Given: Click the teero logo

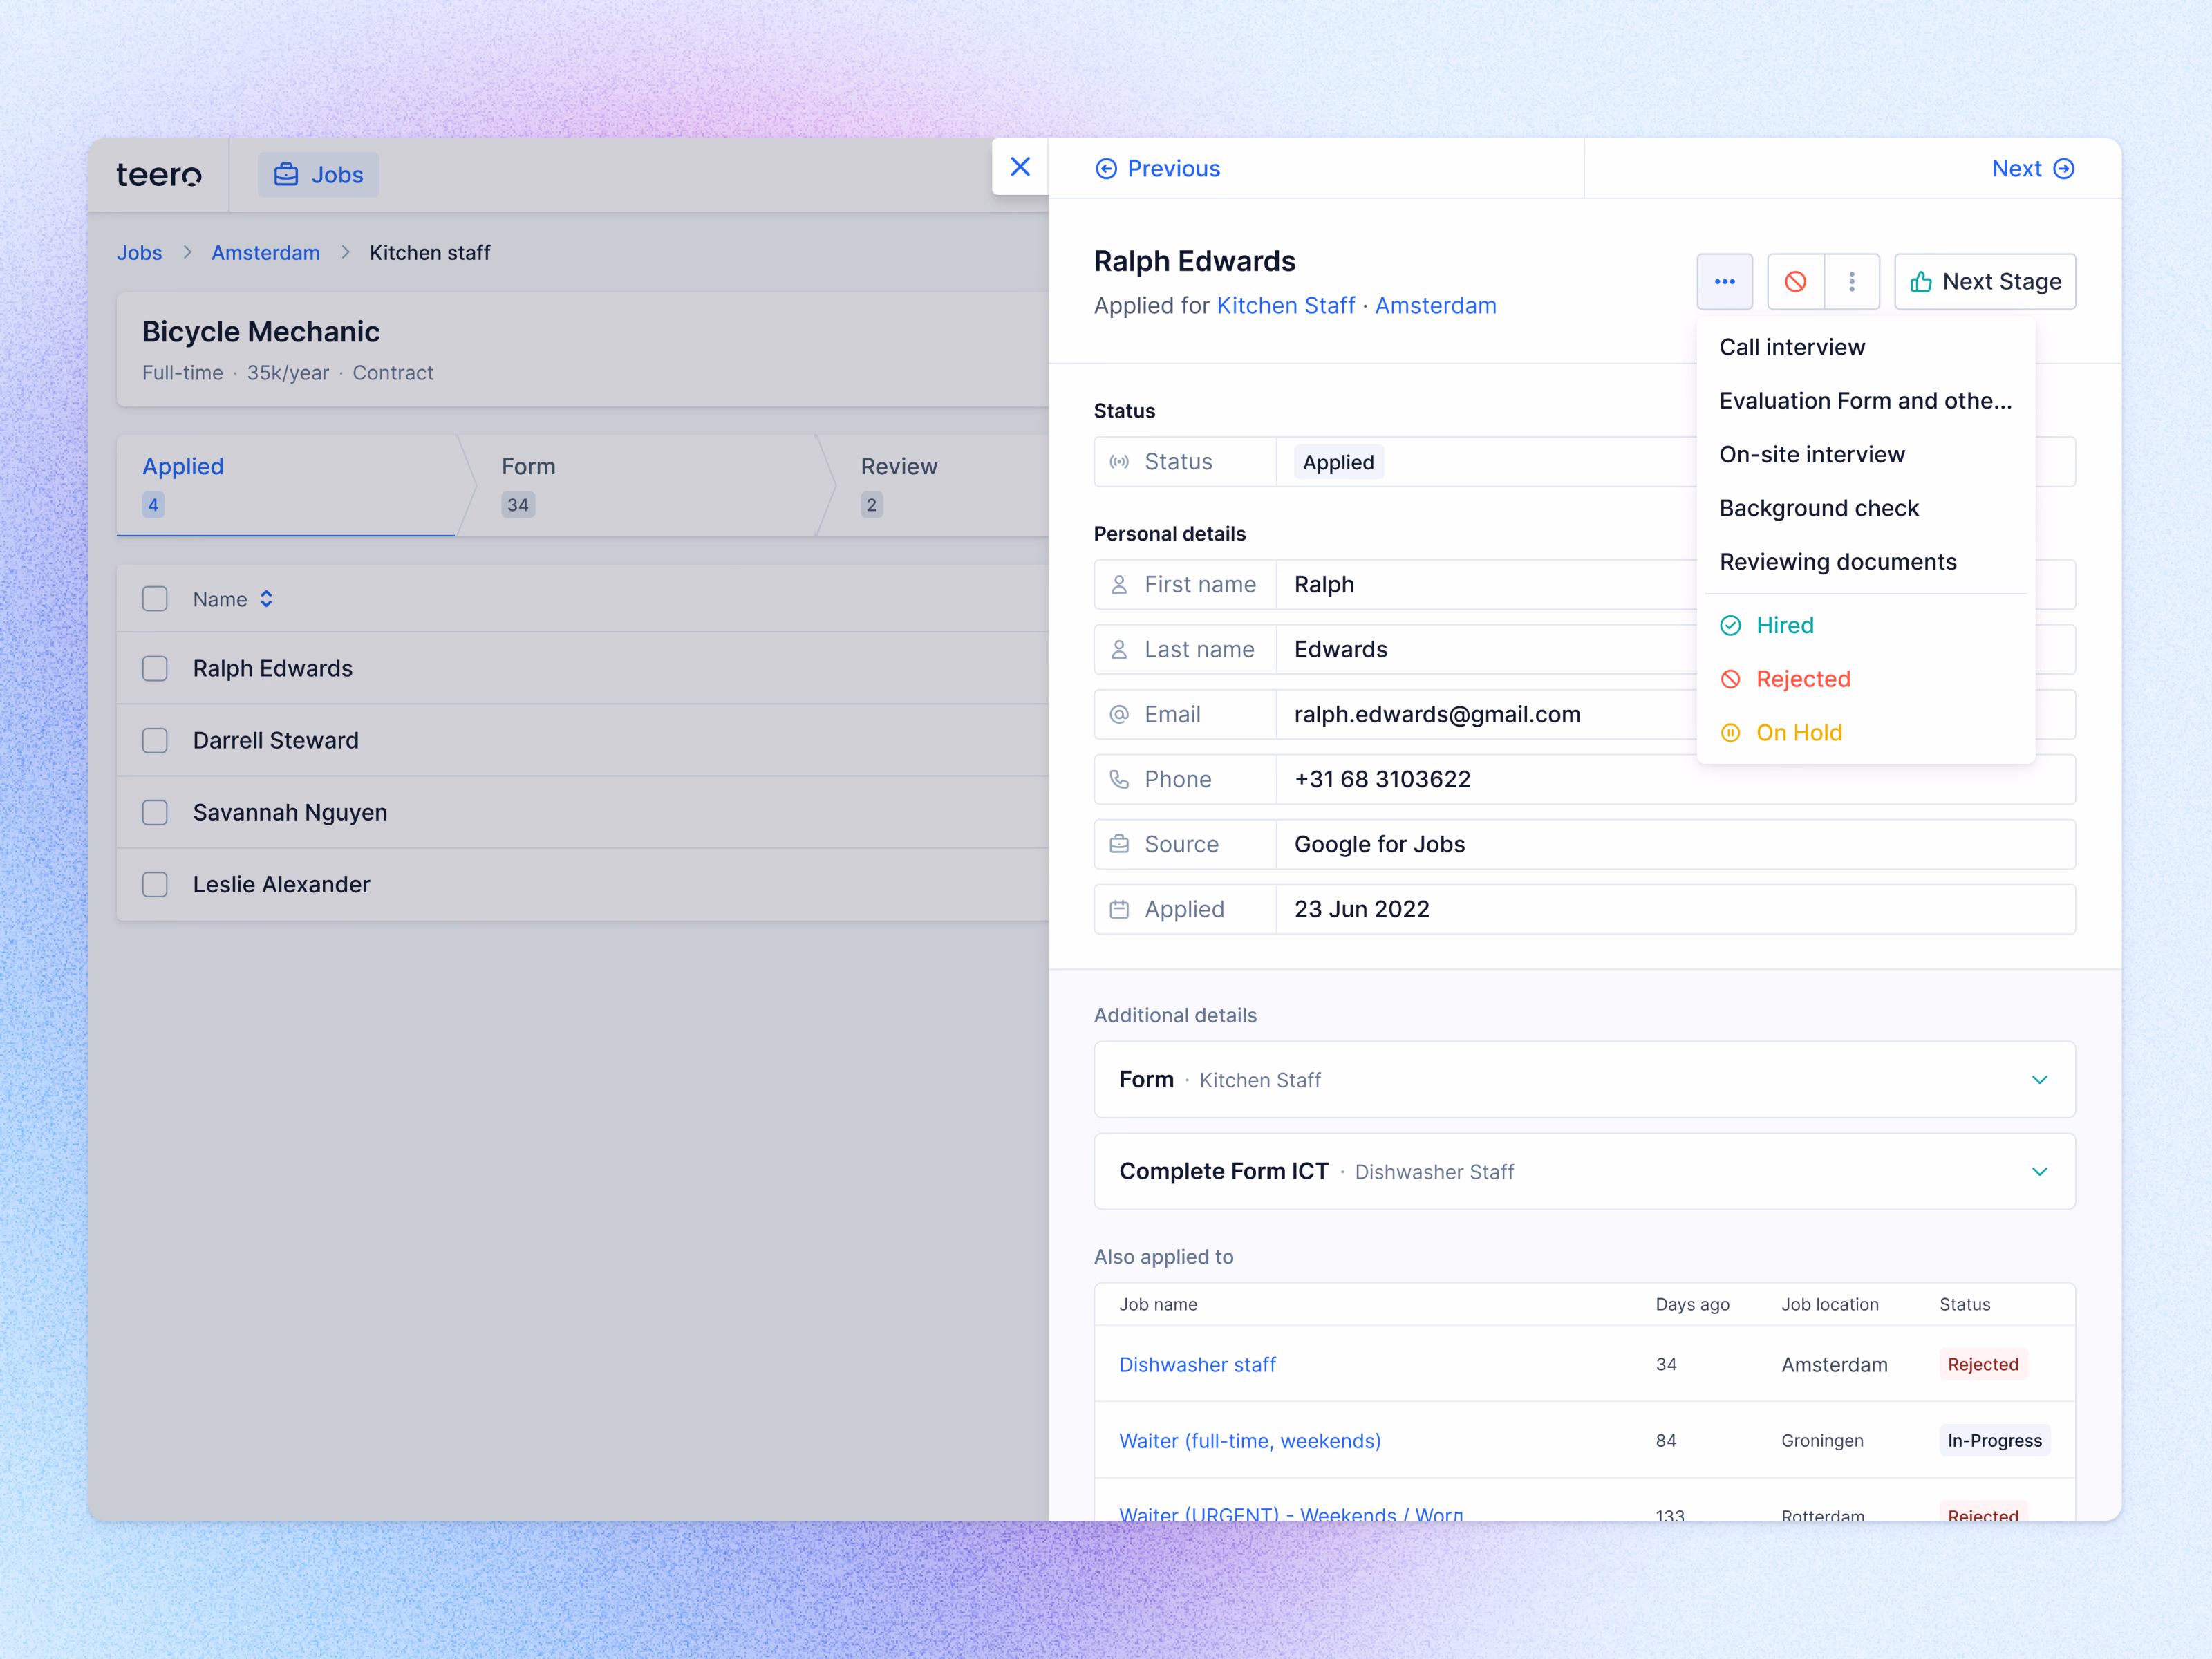Looking at the screenshot, I should pos(159,175).
